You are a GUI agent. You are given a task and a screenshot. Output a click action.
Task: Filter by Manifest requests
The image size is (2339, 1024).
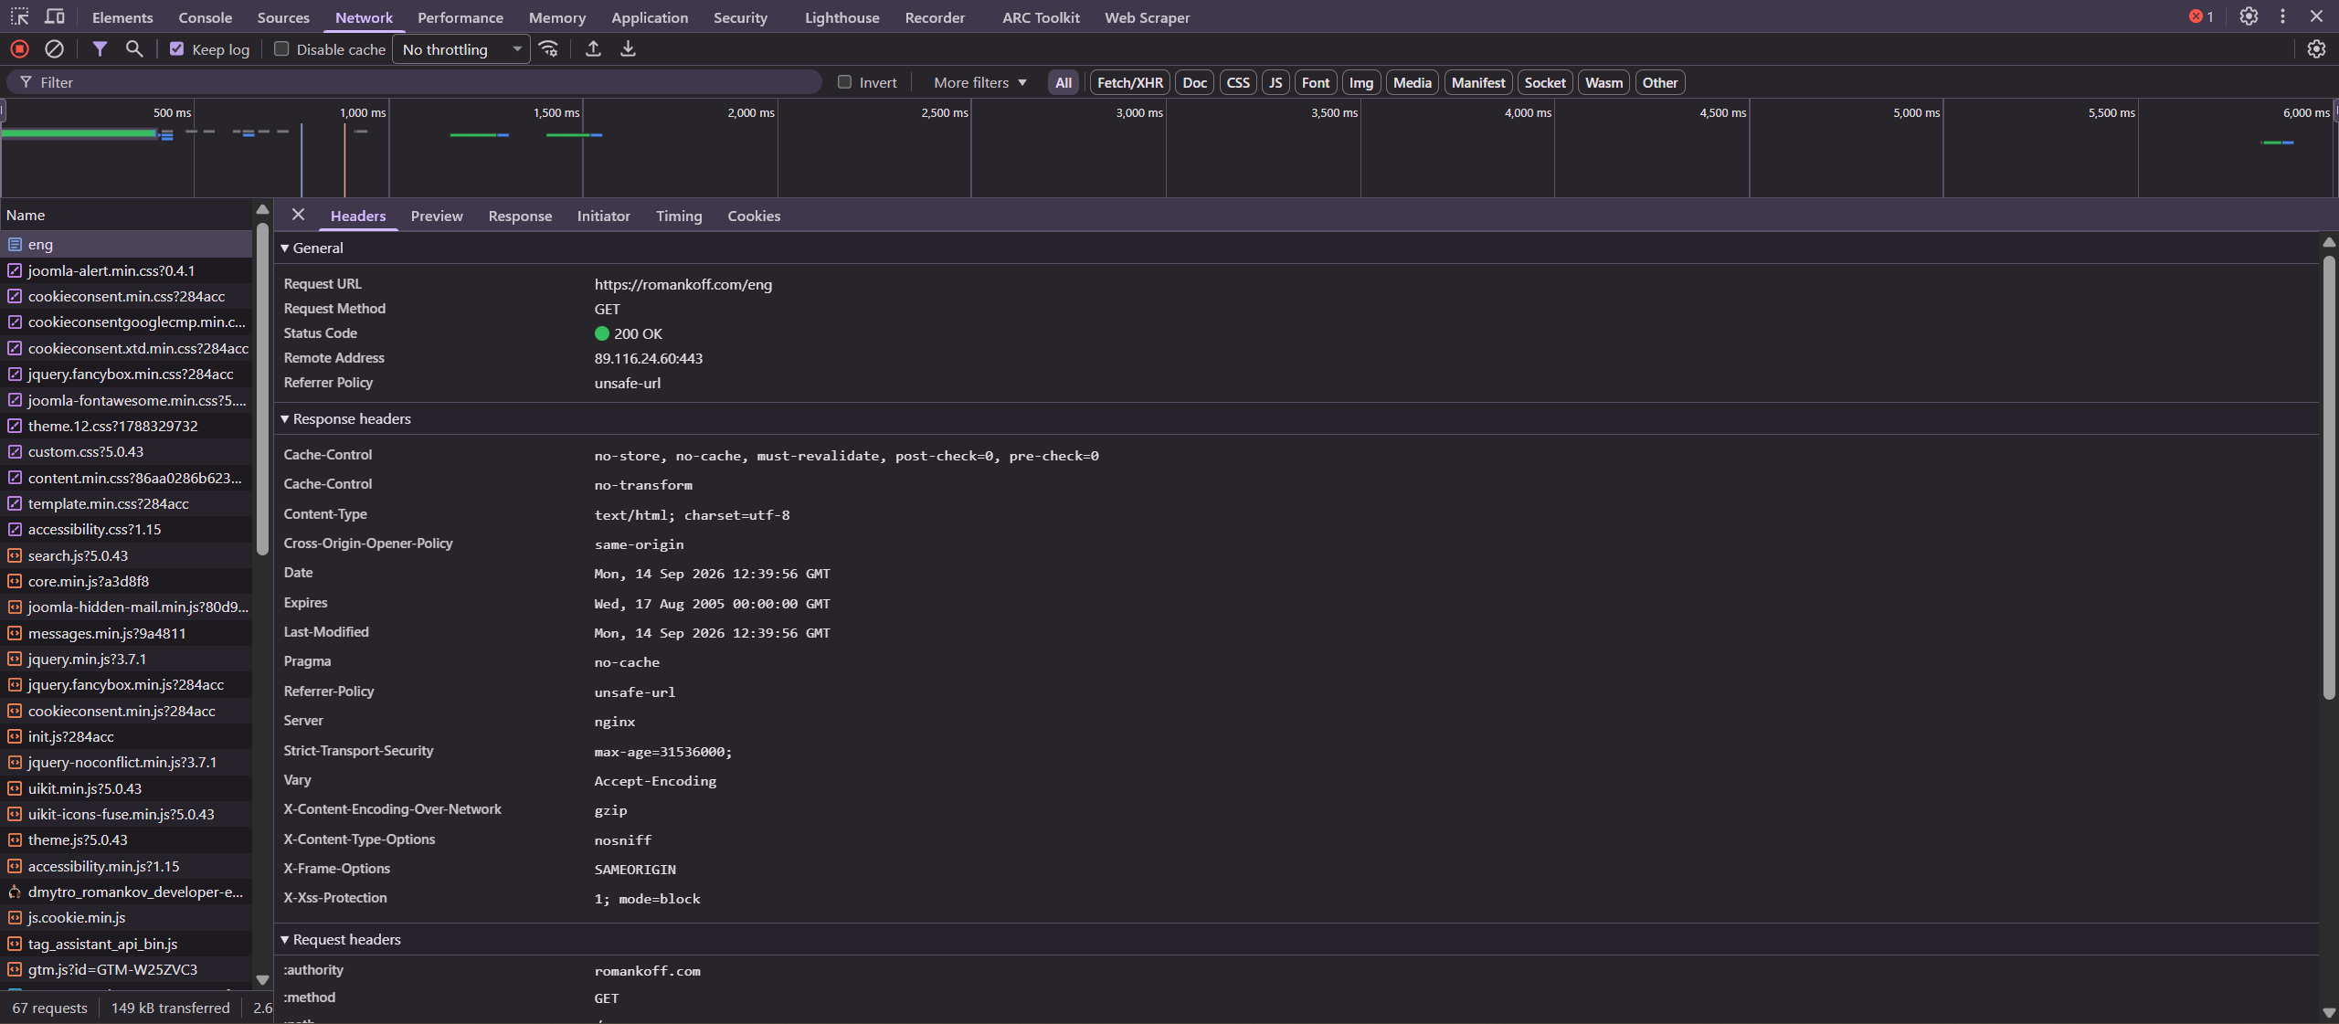pyautogui.click(x=1478, y=82)
